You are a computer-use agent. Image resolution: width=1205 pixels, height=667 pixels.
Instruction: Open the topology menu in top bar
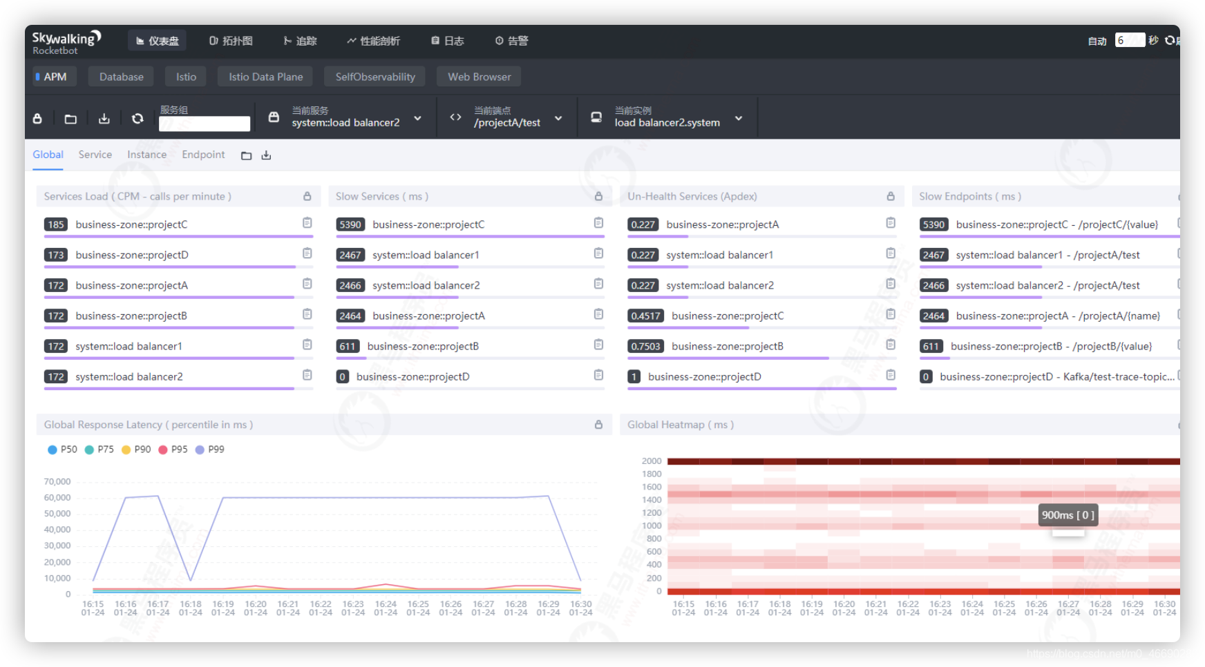point(231,41)
